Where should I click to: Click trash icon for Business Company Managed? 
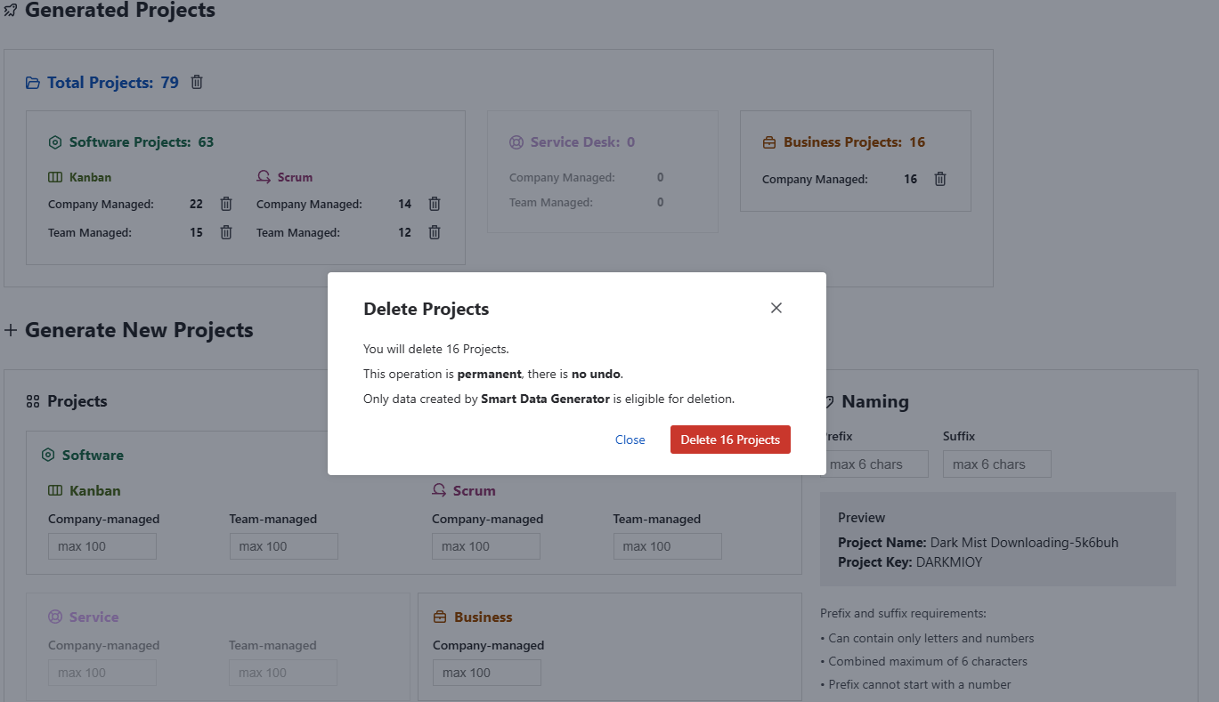[x=940, y=179]
